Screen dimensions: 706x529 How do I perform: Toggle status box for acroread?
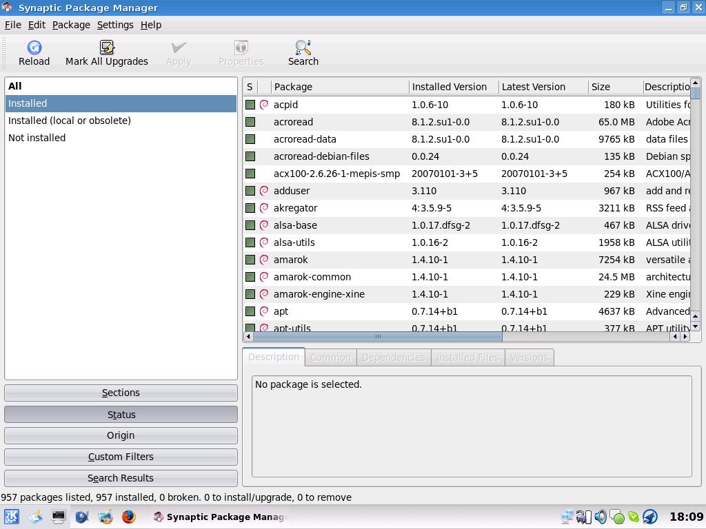pyautogui.click(x=250, y=122)
